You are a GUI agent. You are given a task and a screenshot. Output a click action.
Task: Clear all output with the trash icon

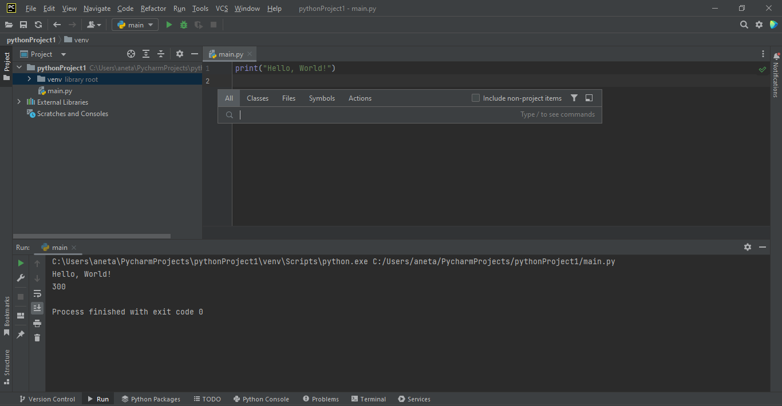click(x=37, y=337)
